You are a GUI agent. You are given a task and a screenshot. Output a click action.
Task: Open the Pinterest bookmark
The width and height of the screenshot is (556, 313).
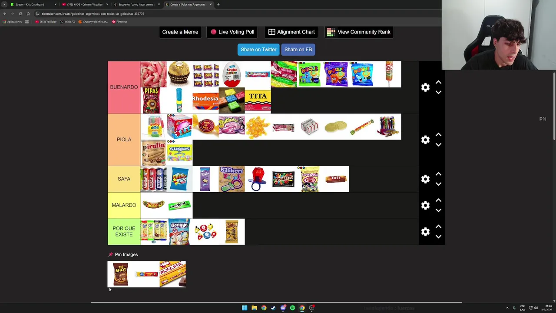pos(119,22)
